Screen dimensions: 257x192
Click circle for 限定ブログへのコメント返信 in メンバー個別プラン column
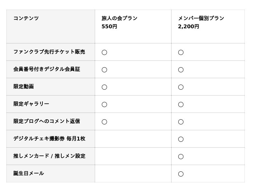[181, 122]
